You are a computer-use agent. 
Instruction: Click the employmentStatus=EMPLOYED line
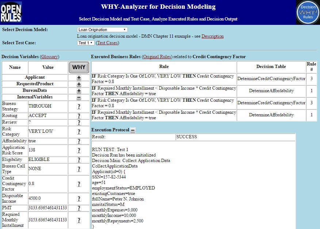[123, 188]
